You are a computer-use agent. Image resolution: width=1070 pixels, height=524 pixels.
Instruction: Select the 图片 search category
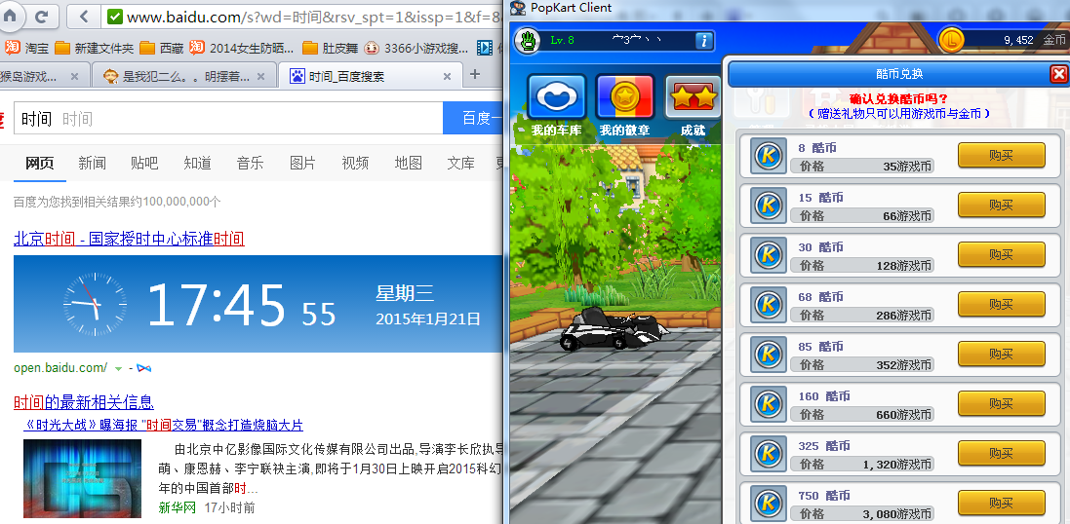click(x=302, y=163)
